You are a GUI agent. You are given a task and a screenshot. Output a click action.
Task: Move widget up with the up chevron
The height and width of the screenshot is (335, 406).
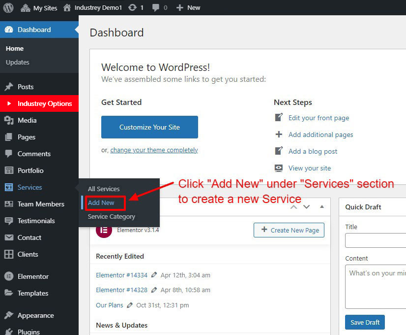point(294,207)
